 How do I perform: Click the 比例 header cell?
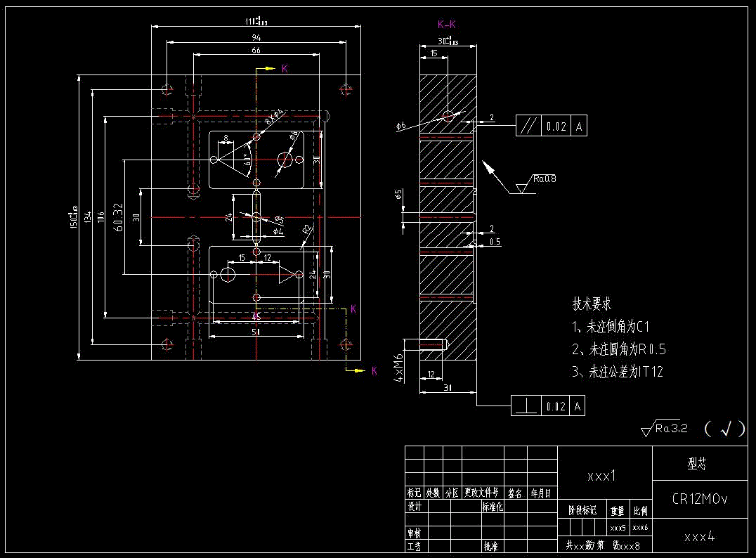pos(641,511)
